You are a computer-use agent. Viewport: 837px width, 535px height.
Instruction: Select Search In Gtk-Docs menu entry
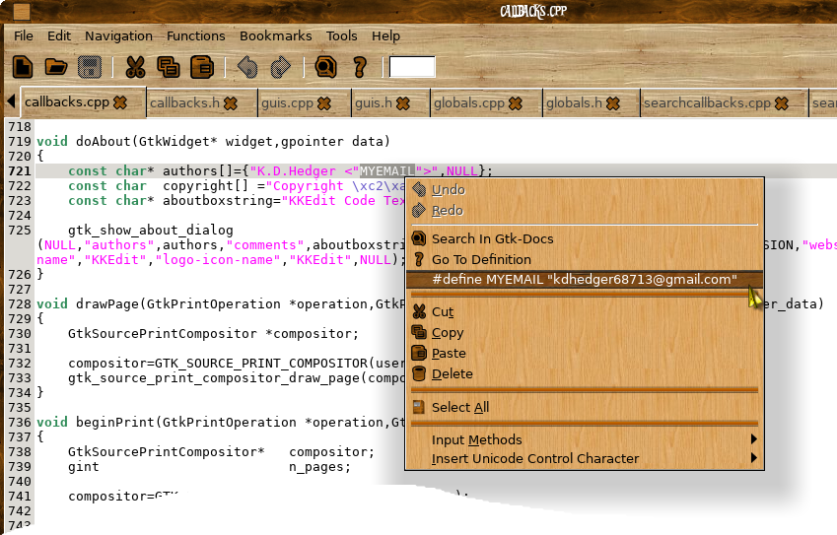coord(585,239)
